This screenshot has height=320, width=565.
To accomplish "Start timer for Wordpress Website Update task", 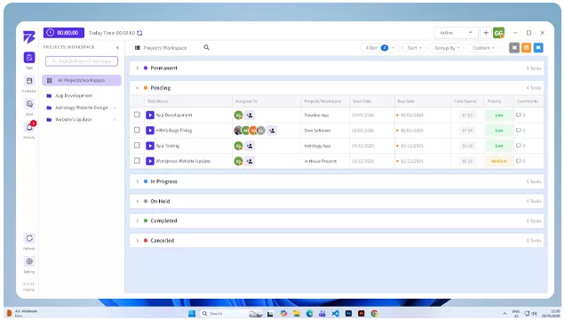I will pos(150,161).
